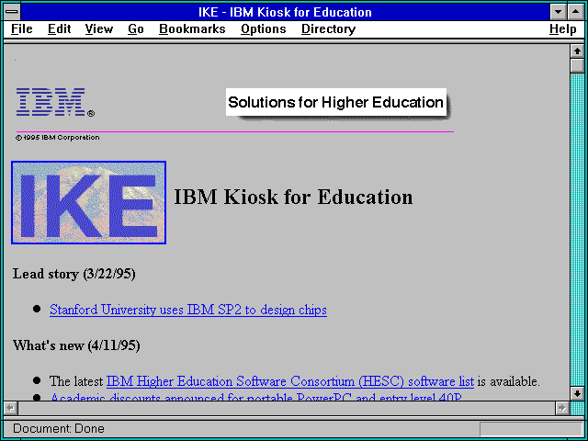Click the vertical scrollbar up arrow
Viewport: 588px width, 441px height.
point(577,51)
